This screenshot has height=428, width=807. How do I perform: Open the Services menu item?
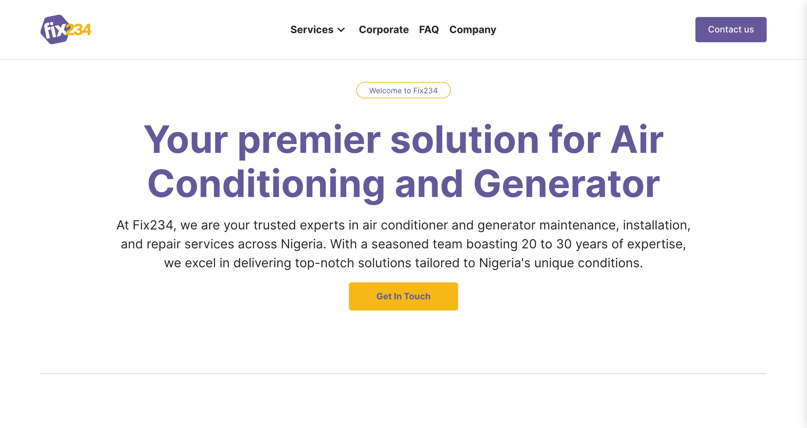point(318,30)
